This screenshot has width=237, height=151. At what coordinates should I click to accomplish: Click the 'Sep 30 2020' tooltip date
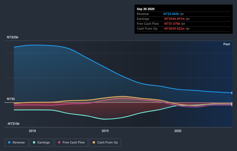click(146, 9)
